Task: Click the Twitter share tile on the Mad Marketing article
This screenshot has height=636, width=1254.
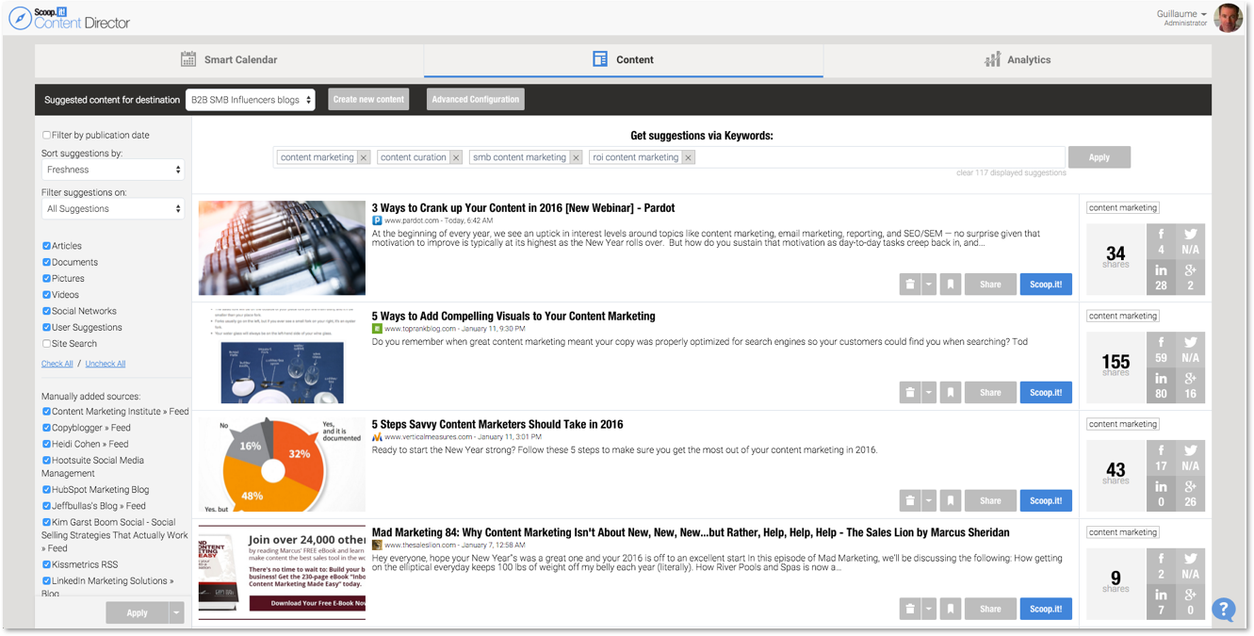Action: click(1190, 567)
